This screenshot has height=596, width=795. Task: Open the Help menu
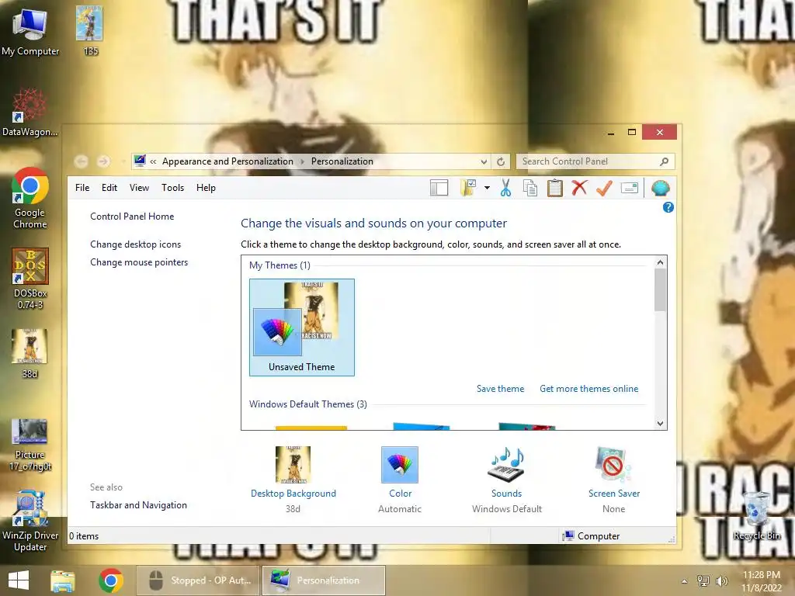point(206,188)
